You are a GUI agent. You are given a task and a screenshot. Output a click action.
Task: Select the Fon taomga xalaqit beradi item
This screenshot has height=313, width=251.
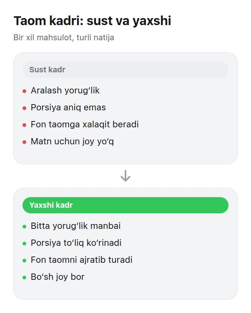[x=85, y=124]
